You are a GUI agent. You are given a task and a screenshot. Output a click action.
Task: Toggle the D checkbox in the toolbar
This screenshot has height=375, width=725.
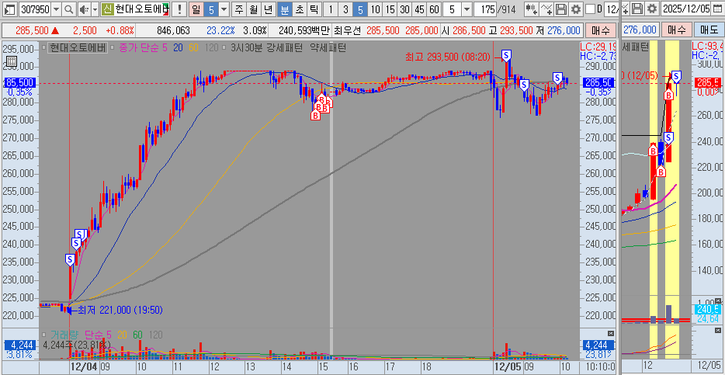coord(590,9)
